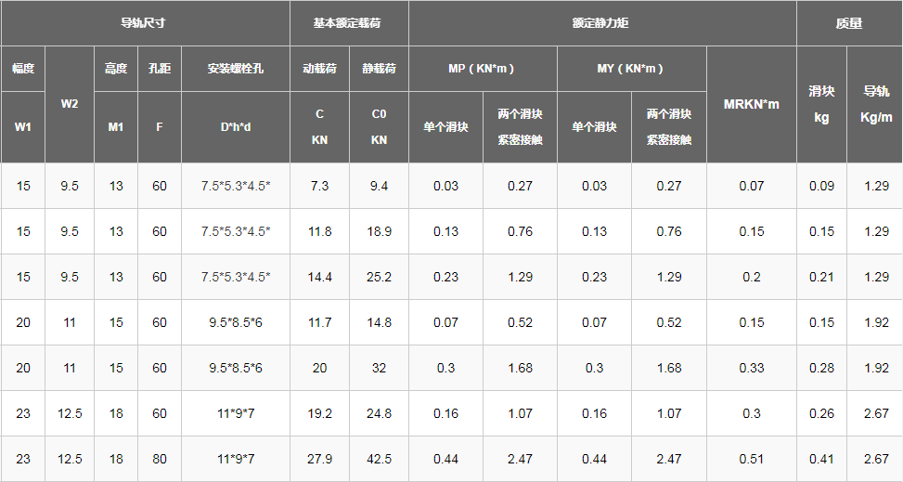Click the 质量 header cell
This screenshot has height=482, width=903.
848,22
